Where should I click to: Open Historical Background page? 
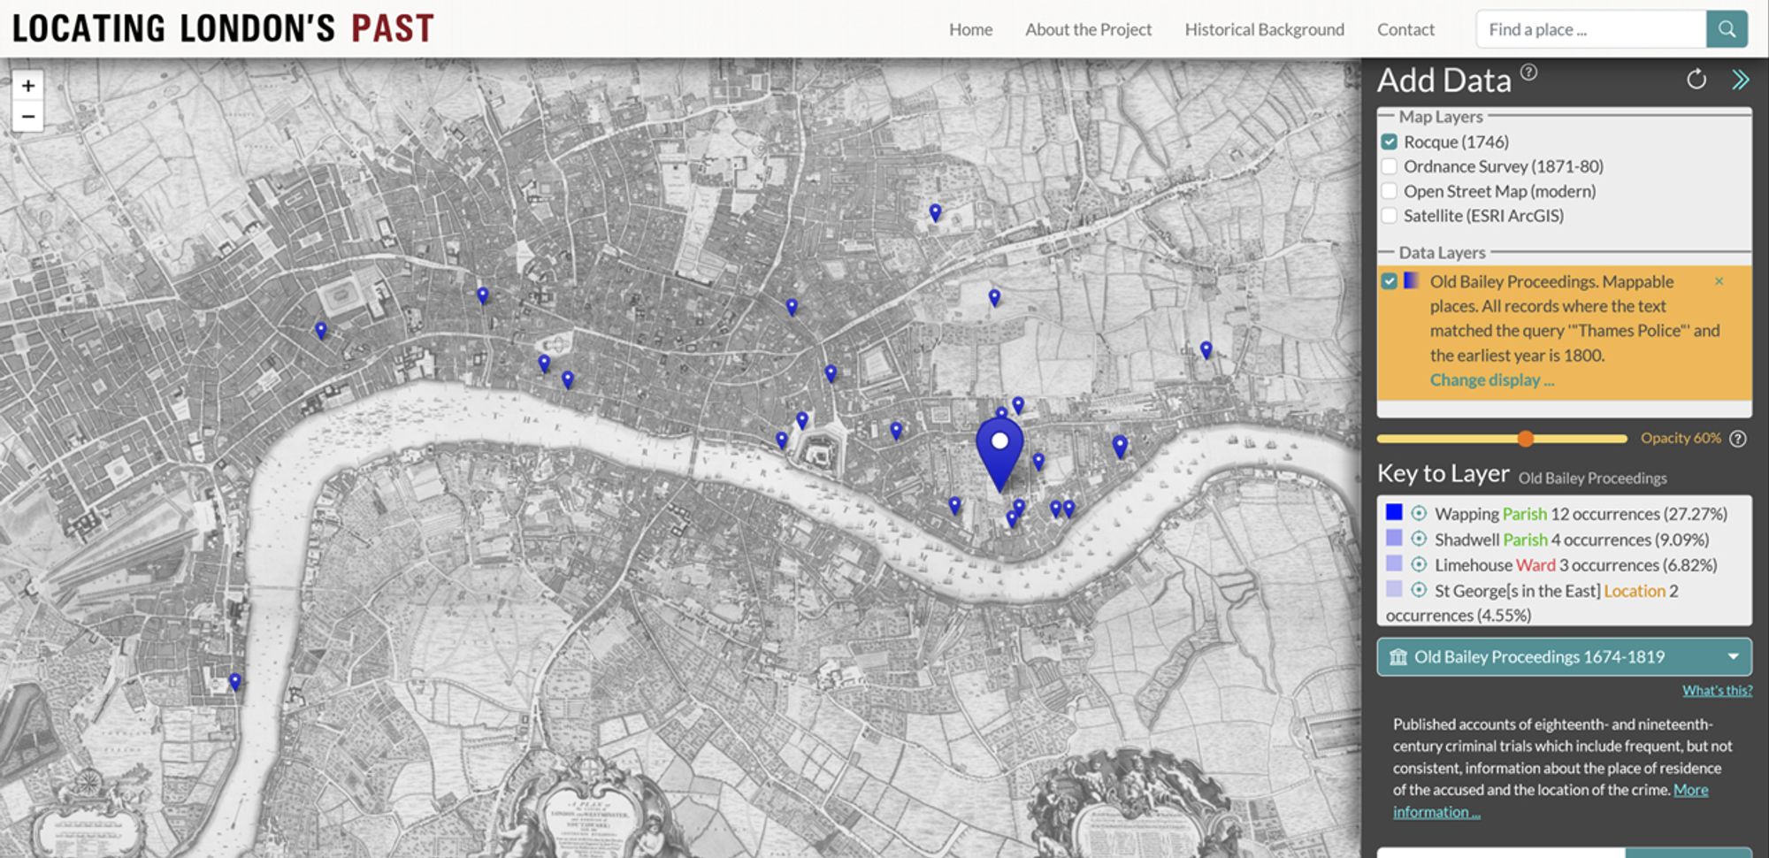[1264, 29]
